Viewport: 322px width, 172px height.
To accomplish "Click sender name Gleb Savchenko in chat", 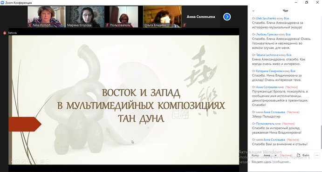I will (266, 18).
